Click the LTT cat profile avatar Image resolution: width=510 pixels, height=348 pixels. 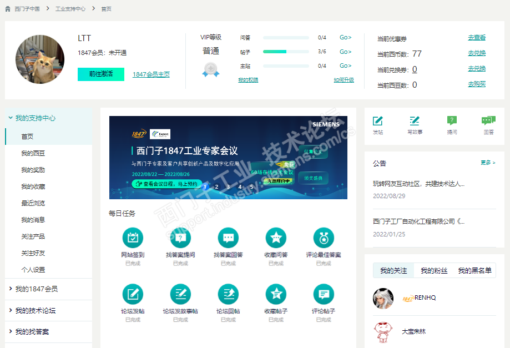[x=40, y=59]
